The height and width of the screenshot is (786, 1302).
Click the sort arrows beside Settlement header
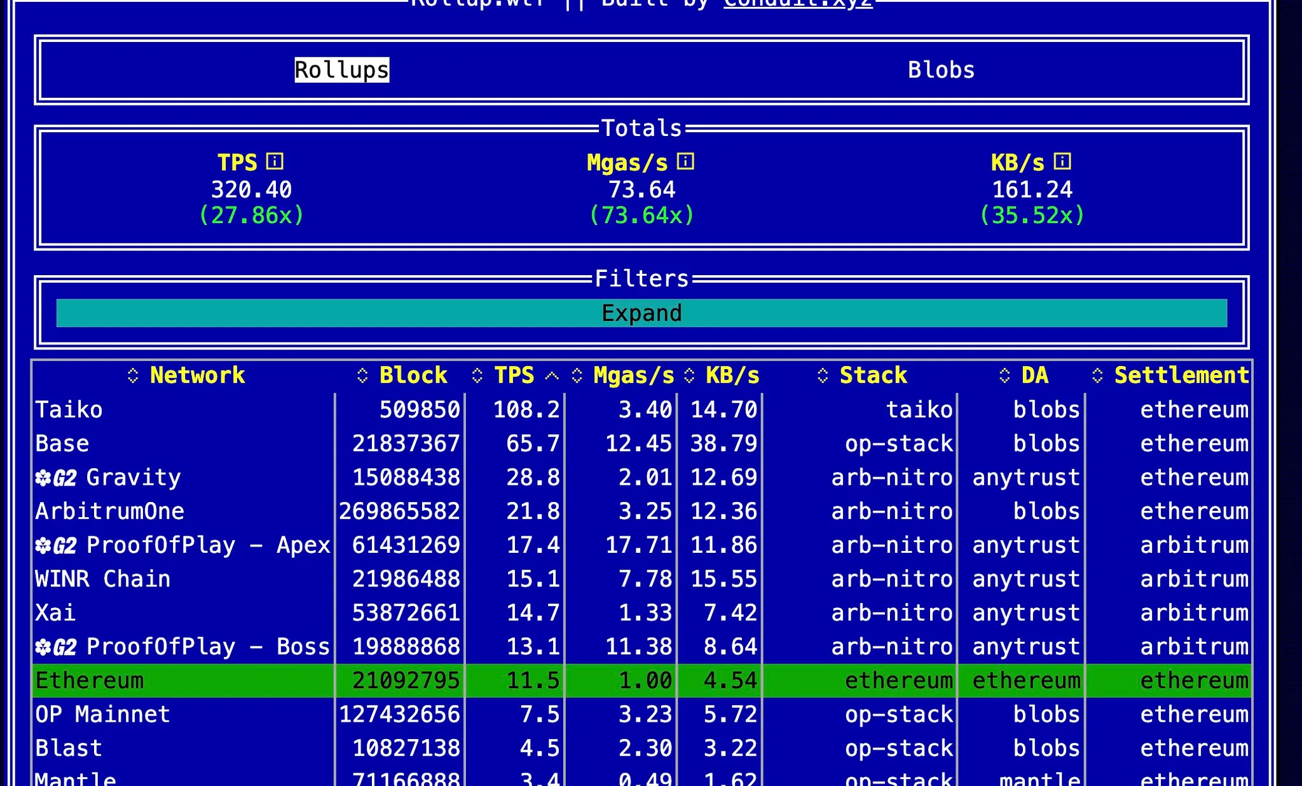pyautogui.click(x=1097, y=376)
